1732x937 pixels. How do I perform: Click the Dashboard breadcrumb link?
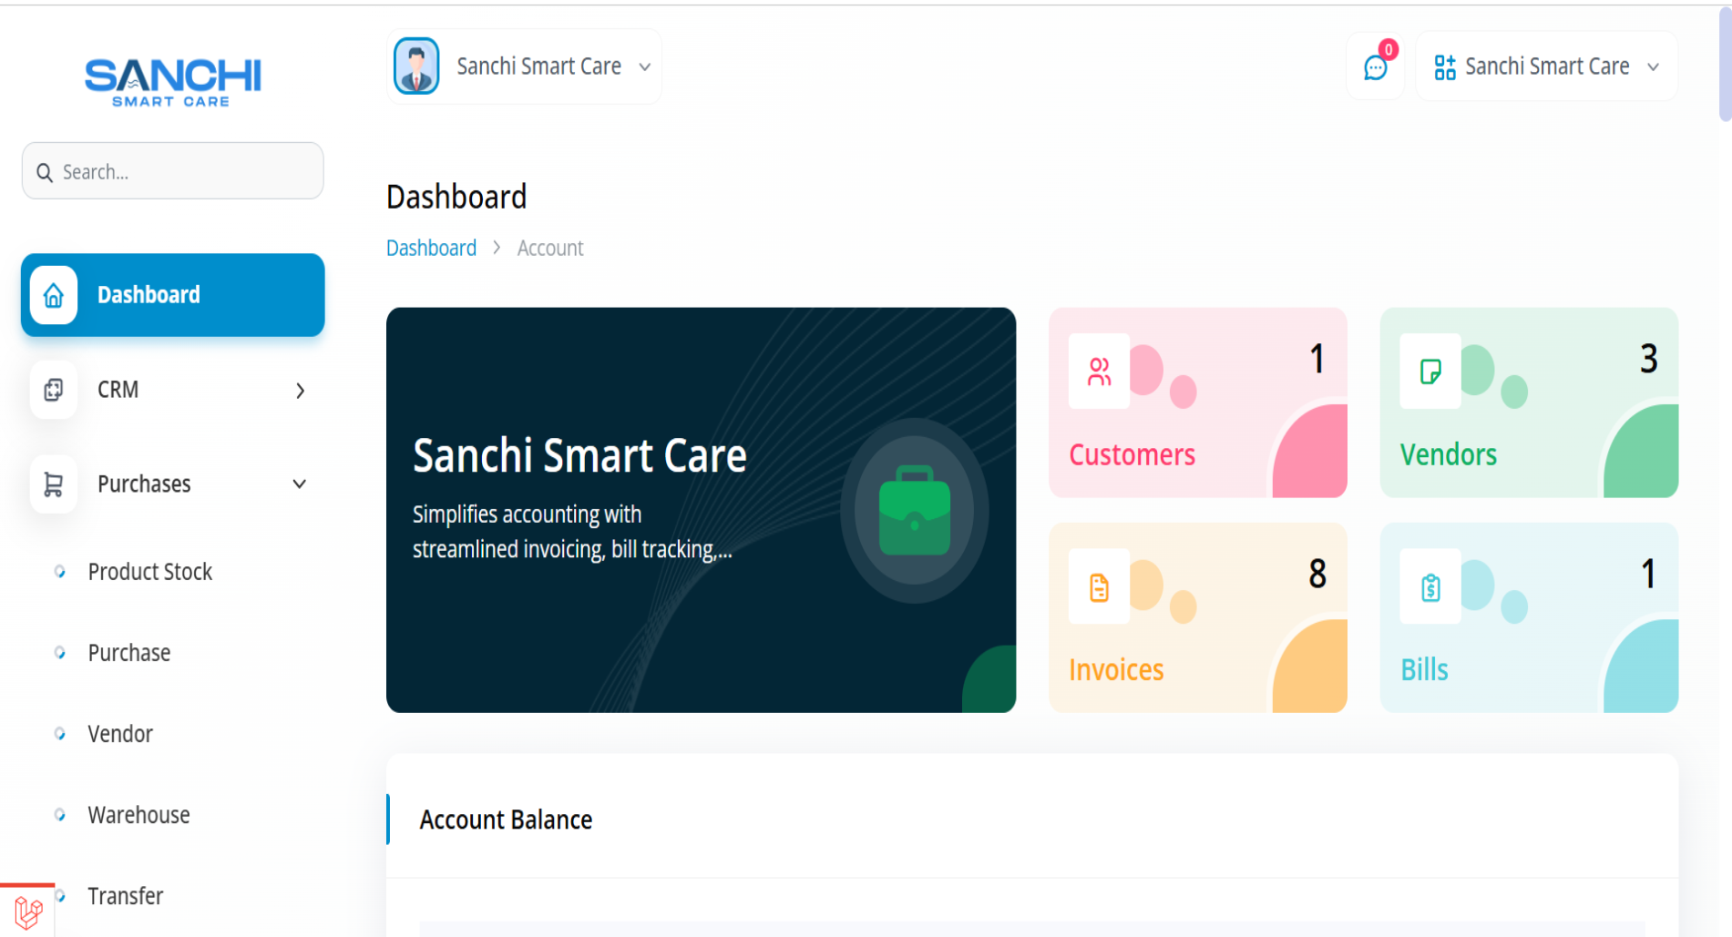pos(431,249)
